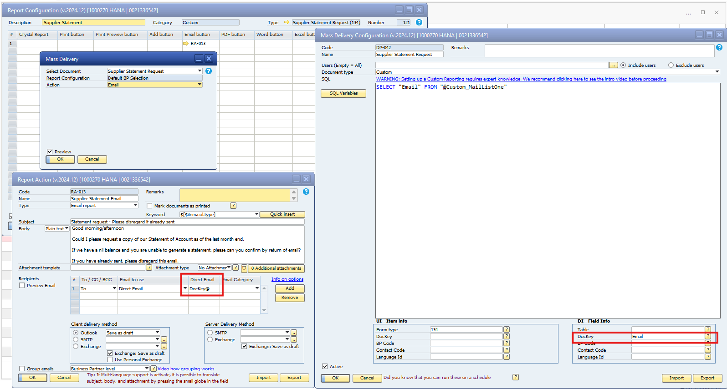Click browse button for client Exchange setting
Viewport: 727px width, 389px height.
click(x=164, y=346)
